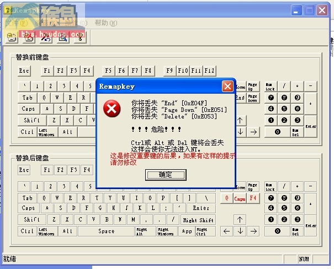Open the 文件(F) menu
This screenshot has height=269, width=334.
[16, 23]
